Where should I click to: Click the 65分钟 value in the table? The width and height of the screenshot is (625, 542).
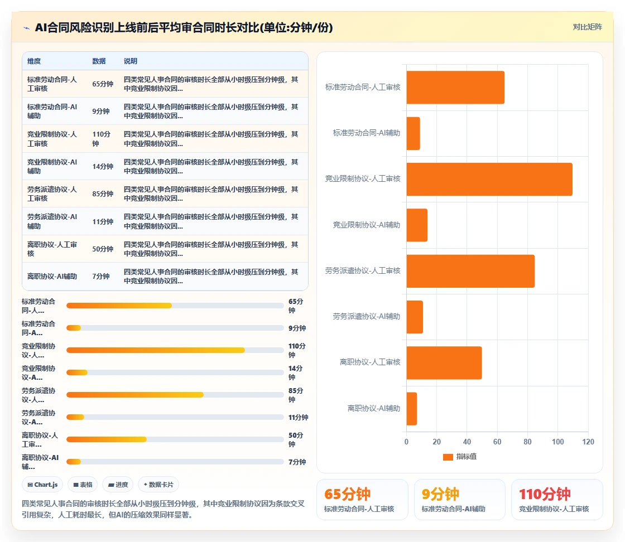click(x=103, y=84)
